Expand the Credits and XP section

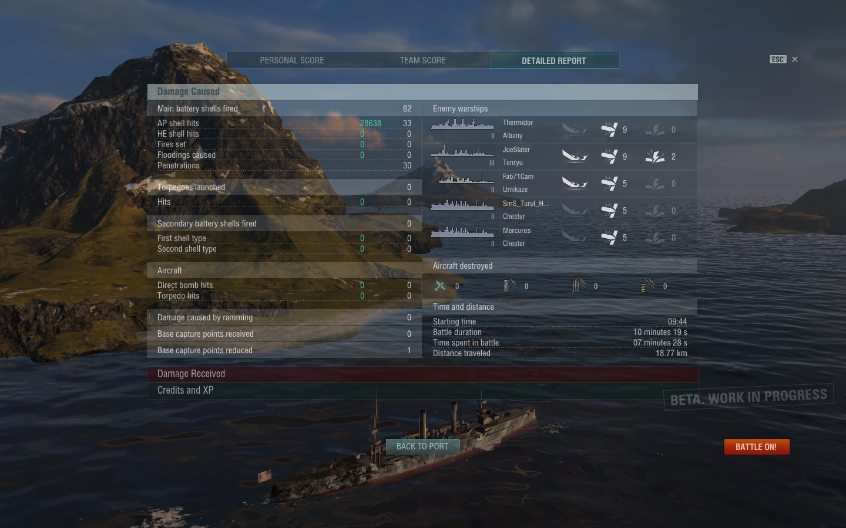coord(422,391)
